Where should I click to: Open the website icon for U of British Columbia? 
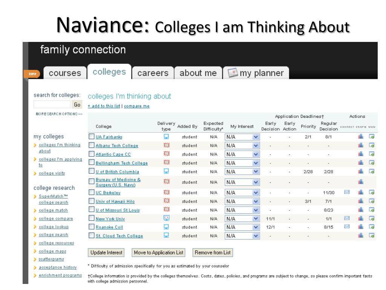(371, 171)
